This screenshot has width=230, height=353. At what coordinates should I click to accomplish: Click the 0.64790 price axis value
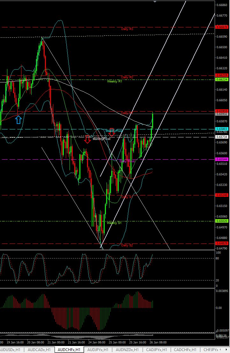(x=222, y=249)
